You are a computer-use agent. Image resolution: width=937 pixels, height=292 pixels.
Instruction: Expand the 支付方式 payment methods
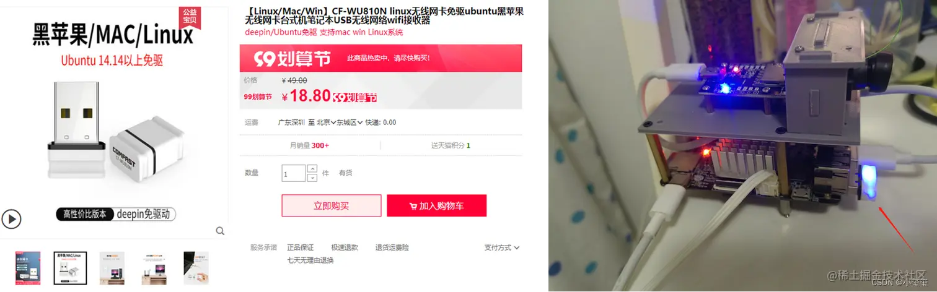502,247
